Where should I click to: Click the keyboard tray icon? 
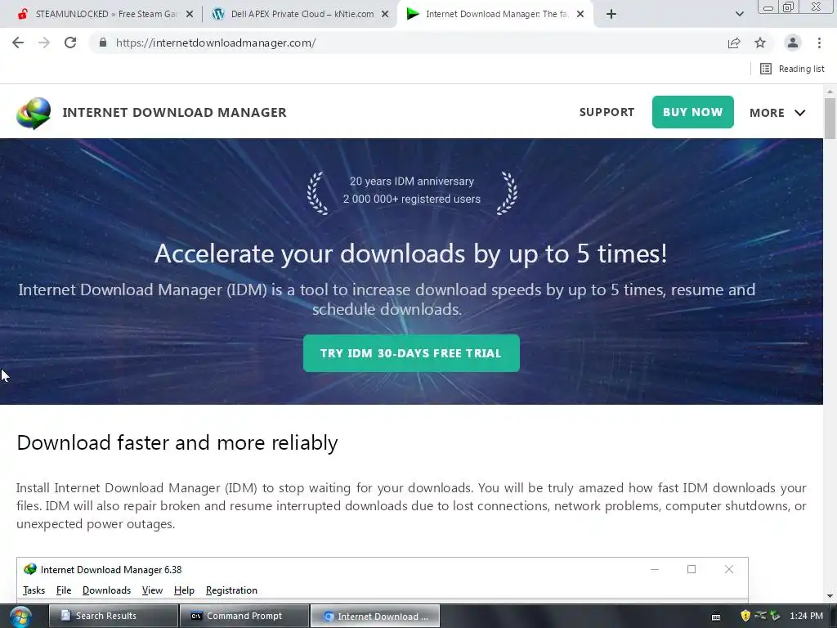pyautogui.click(x=716, y=617)
